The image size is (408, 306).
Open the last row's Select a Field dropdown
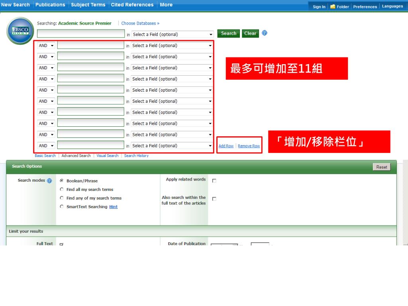173,146
